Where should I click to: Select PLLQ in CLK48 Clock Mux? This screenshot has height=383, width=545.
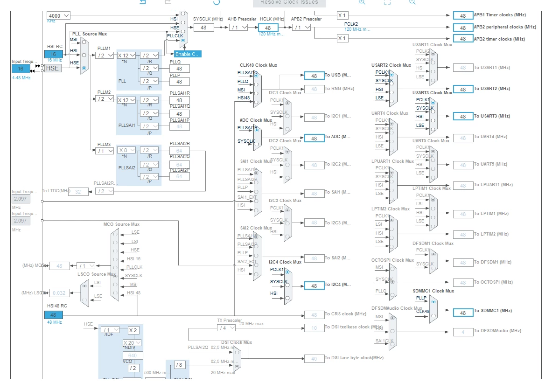256,84
